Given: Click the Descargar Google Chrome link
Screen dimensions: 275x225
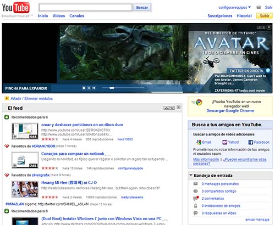Looking at the screenshot, I should point(230,111).
